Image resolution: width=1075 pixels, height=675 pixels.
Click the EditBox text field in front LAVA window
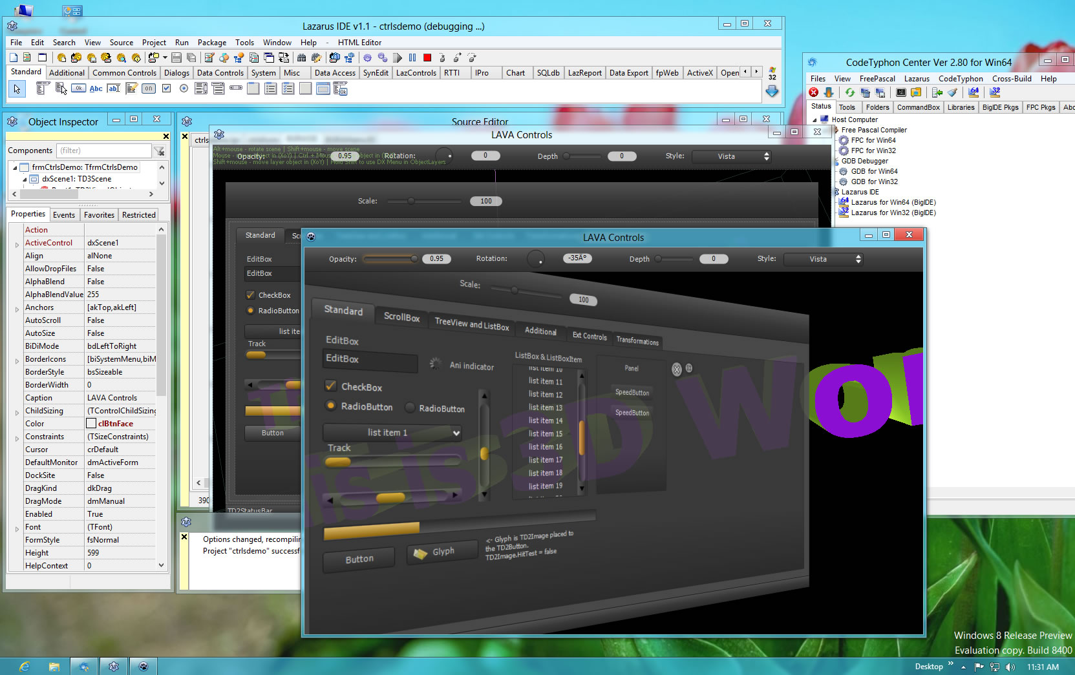(370, 360)
